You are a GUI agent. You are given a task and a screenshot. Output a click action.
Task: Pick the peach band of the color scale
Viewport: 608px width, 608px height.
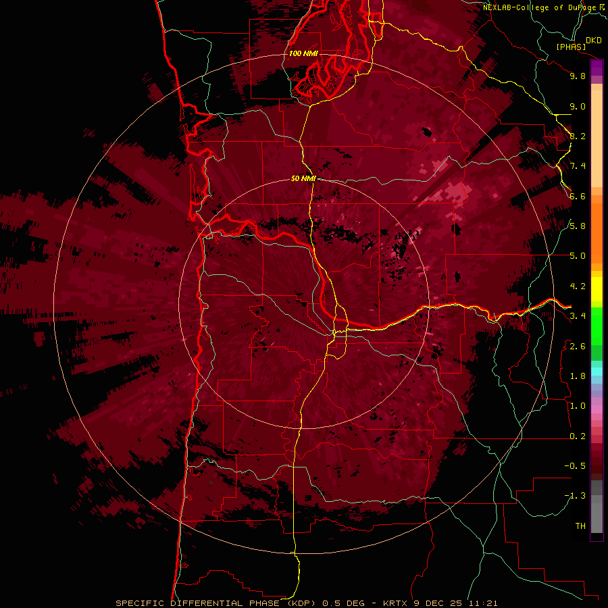pyautogui.click(x=597, y=138)
